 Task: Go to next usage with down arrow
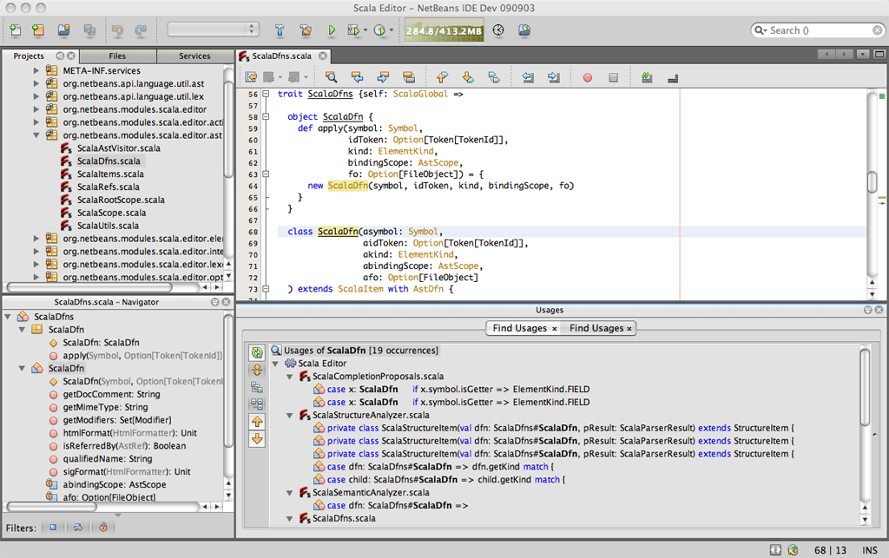[x=257, y=439]
